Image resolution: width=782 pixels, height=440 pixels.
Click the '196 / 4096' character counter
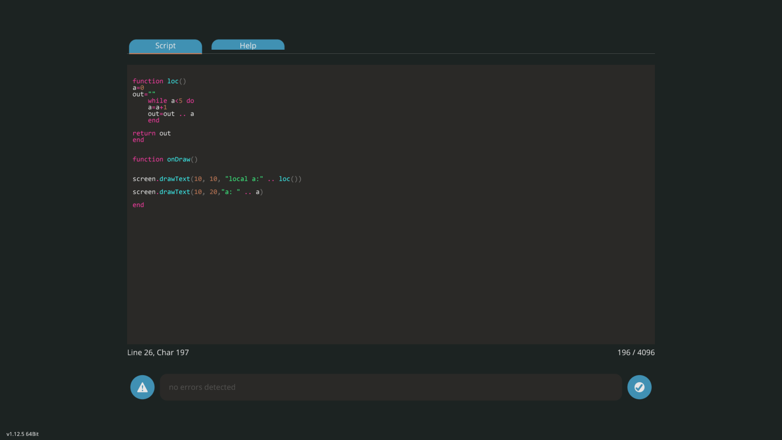coord(636,352)
